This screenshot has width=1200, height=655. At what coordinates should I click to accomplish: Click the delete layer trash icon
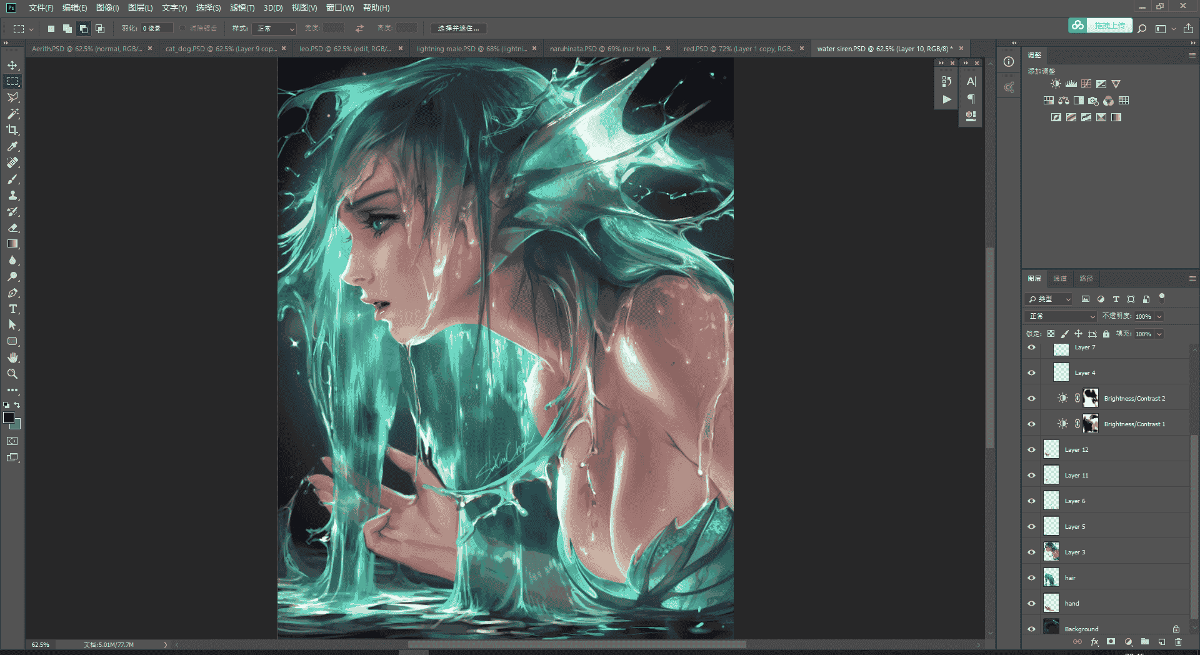point(1178,642)
